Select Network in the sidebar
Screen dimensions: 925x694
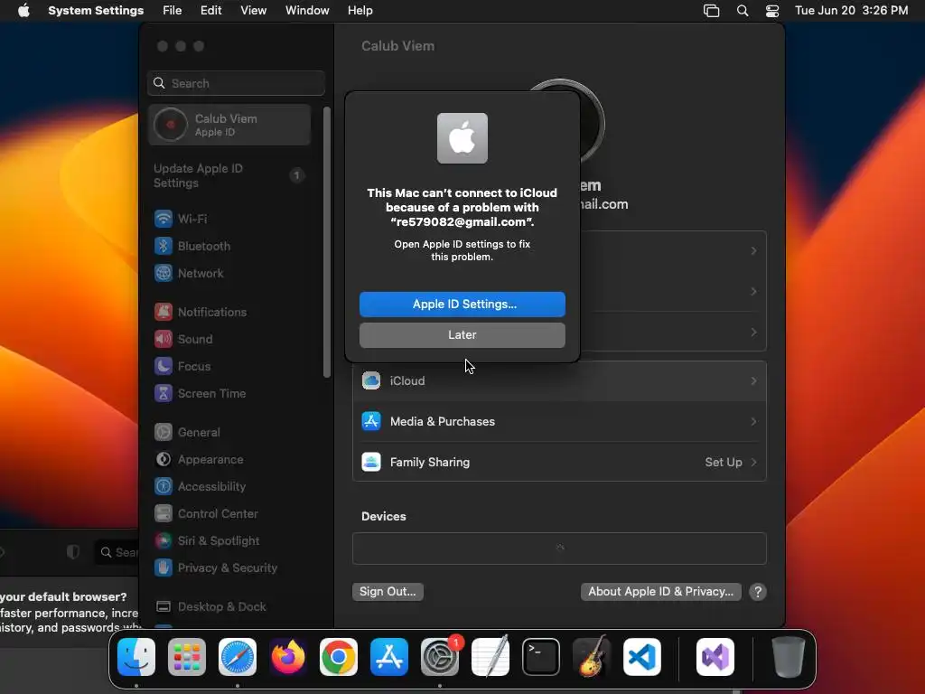click(189, 273)
